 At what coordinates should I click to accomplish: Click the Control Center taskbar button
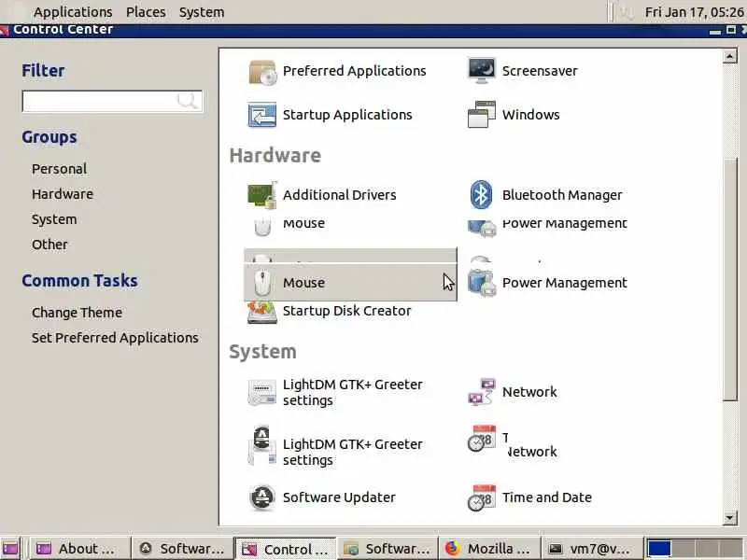tap(286, 549)
